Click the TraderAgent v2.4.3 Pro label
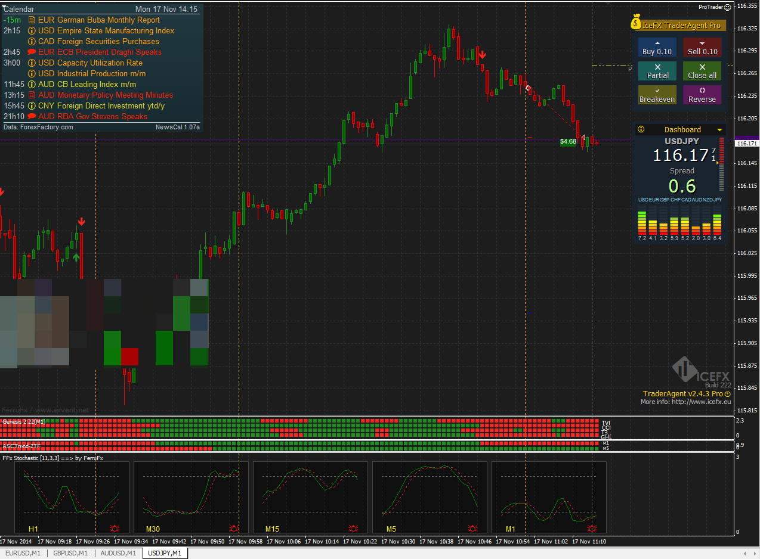This screenshot has width=760, height=559. coord(683,394)
